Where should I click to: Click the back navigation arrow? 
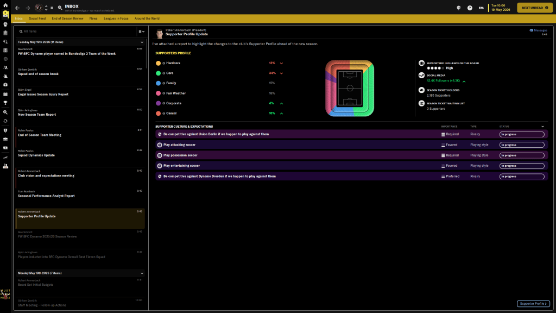[x=17, y=8]
